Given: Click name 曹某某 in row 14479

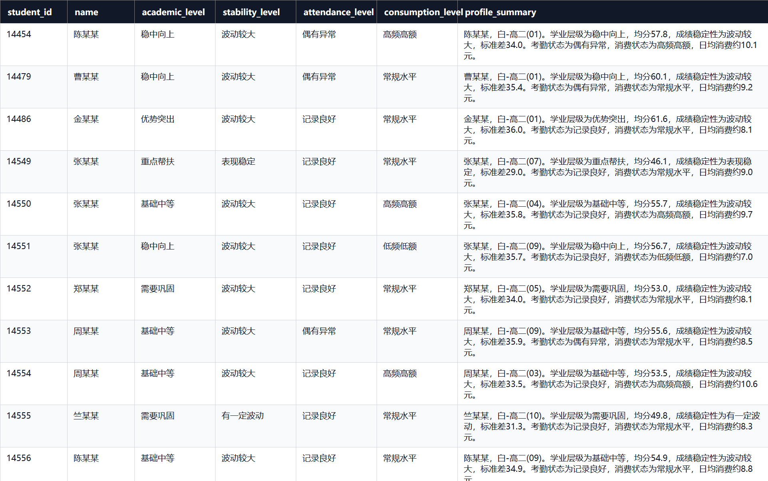Looking at the screenshot, I should 86,77.
